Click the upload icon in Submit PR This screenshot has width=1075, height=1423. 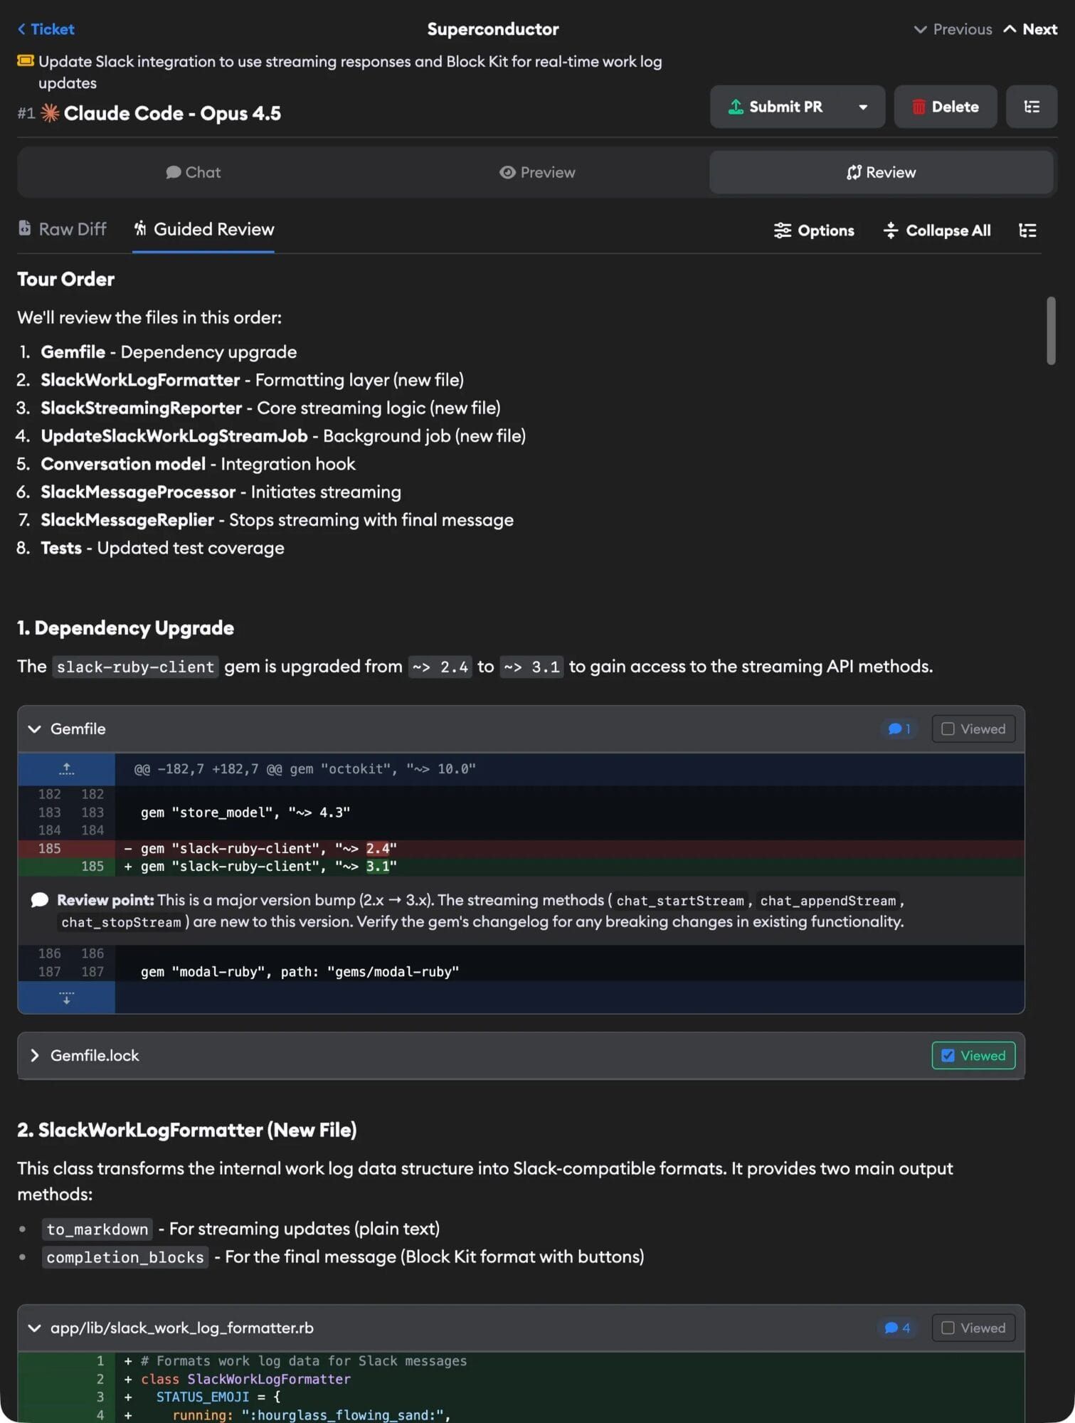point(736,107)
